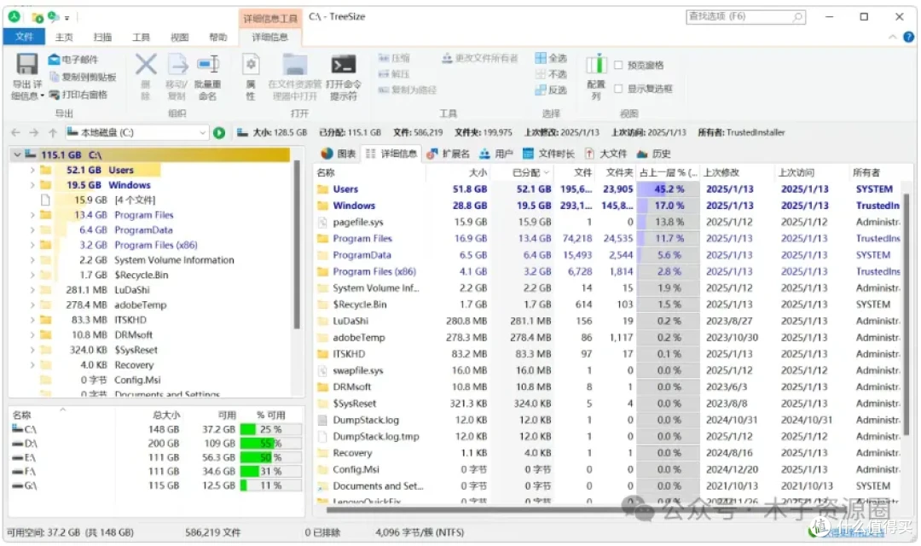Click Users row 45.2% percent bar
Screen dimensions: 921x546
tap(669, 189)
